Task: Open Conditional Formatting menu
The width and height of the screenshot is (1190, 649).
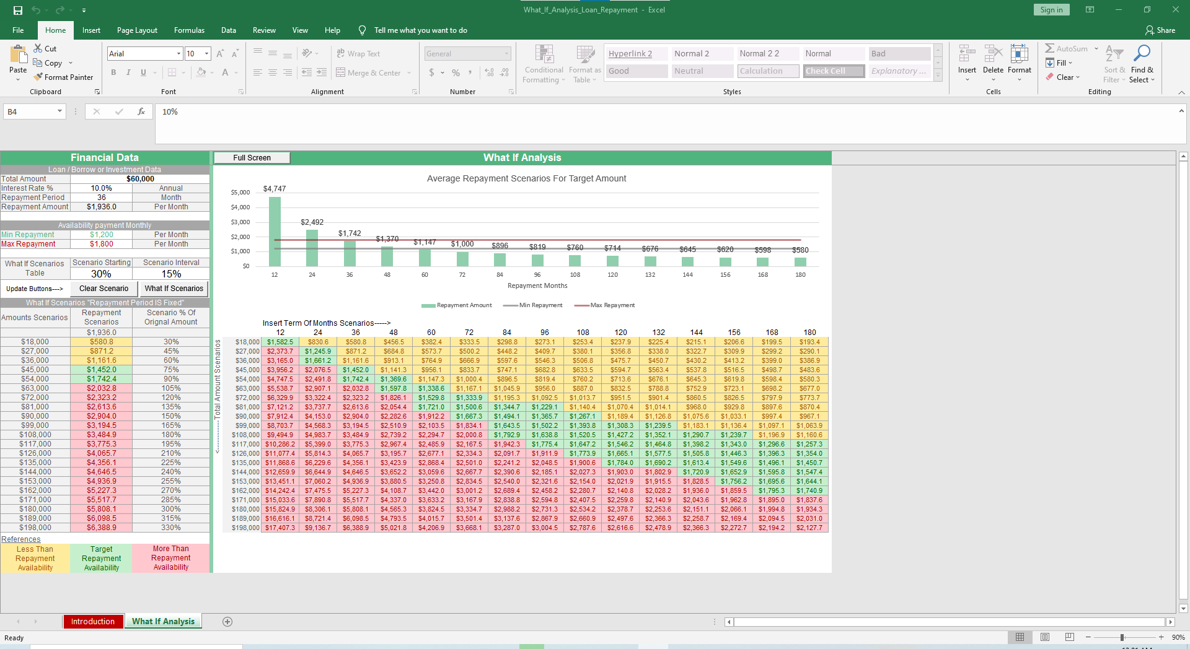Action: pos(544,64)
